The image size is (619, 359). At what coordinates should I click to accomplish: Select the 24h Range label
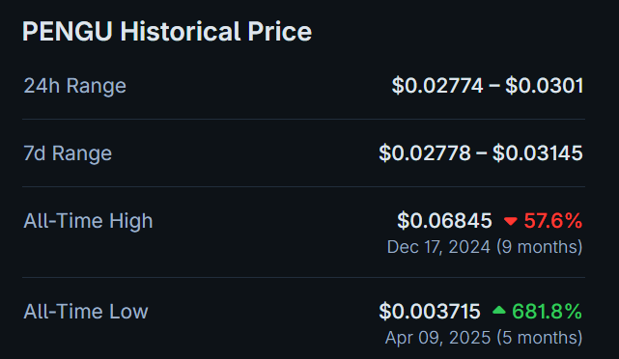tap(75, 86)
